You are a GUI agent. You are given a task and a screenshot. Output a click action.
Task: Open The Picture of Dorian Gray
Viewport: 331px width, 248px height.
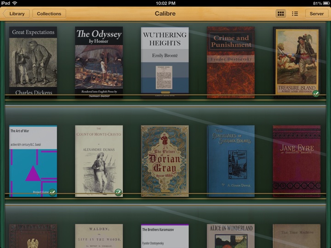(x=165, y=161)
